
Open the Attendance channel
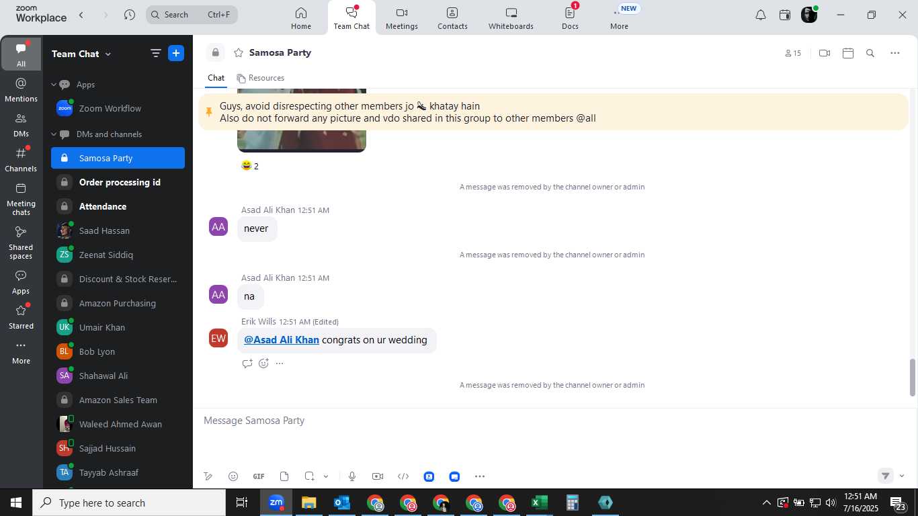[x=118, y=207]
